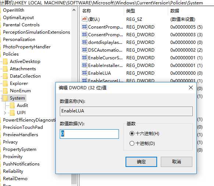214x186 pixels.
Task: Select 十进制(D) decimal radio button
Action: tap(132, 143)
